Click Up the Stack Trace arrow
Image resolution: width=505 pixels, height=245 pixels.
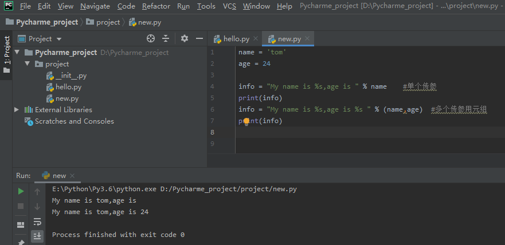(37, 192)
